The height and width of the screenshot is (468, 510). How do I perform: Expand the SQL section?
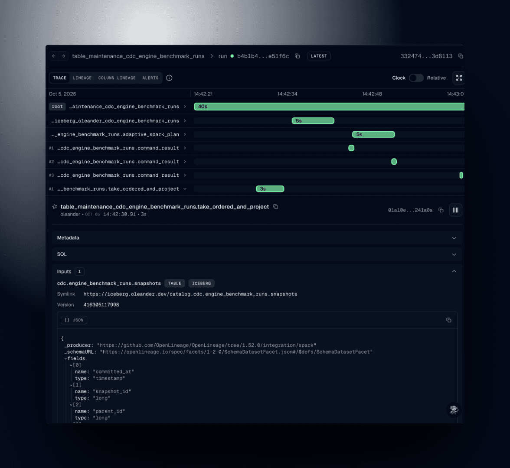[257, 254]
